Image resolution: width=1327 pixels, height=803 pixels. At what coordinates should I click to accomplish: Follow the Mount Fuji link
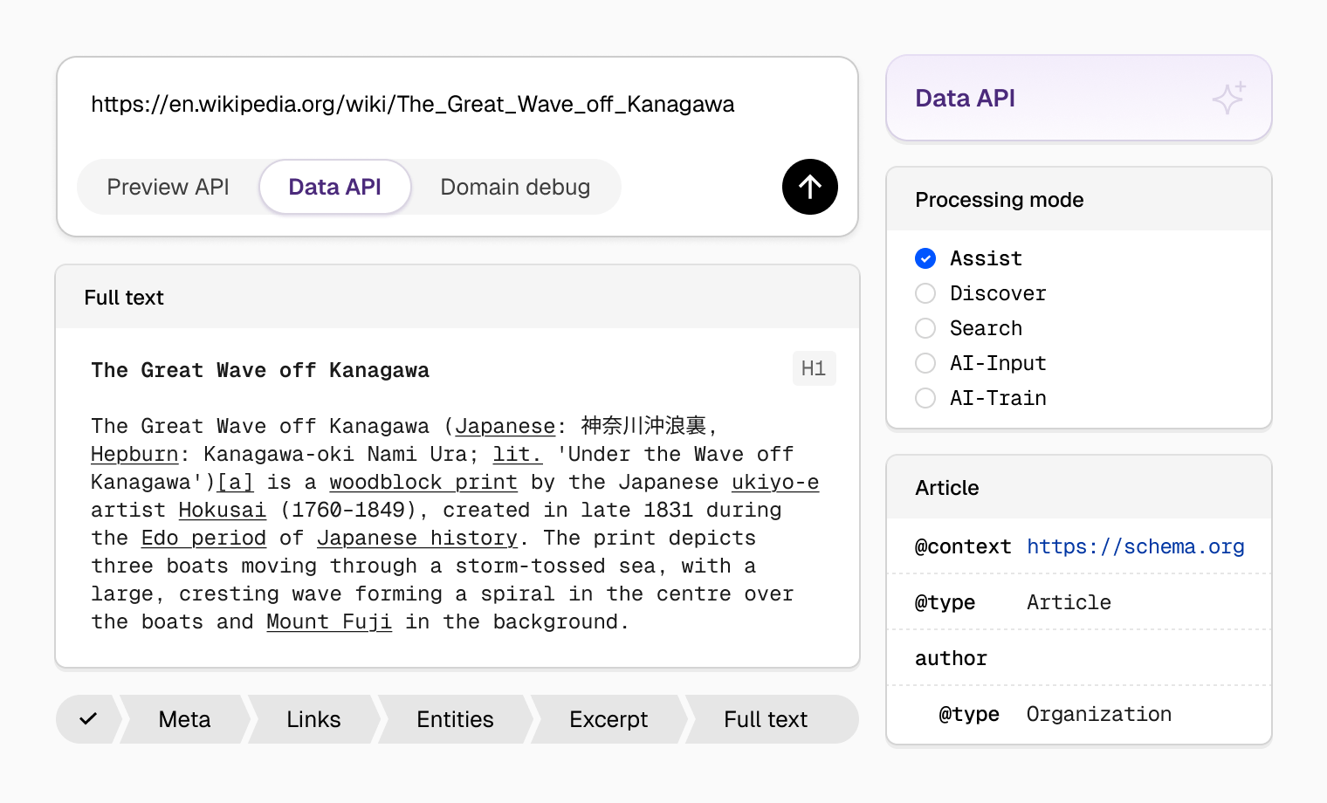coord(329,621)
